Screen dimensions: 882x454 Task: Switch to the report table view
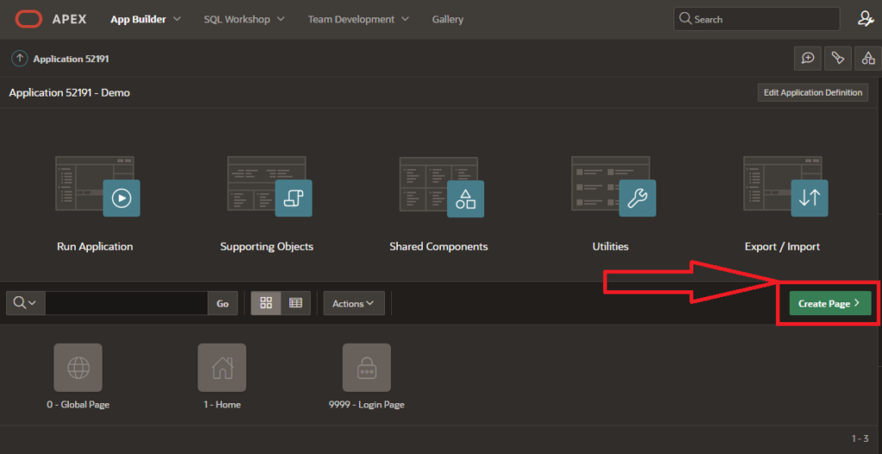(x=295, y=303)
